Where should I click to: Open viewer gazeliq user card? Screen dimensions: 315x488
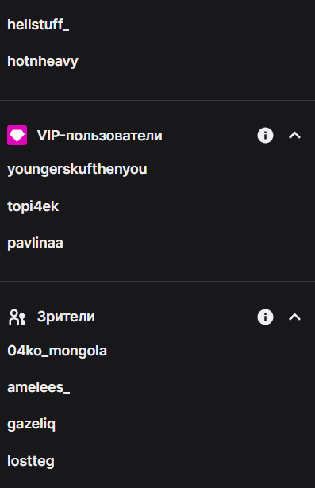point(32,425)
